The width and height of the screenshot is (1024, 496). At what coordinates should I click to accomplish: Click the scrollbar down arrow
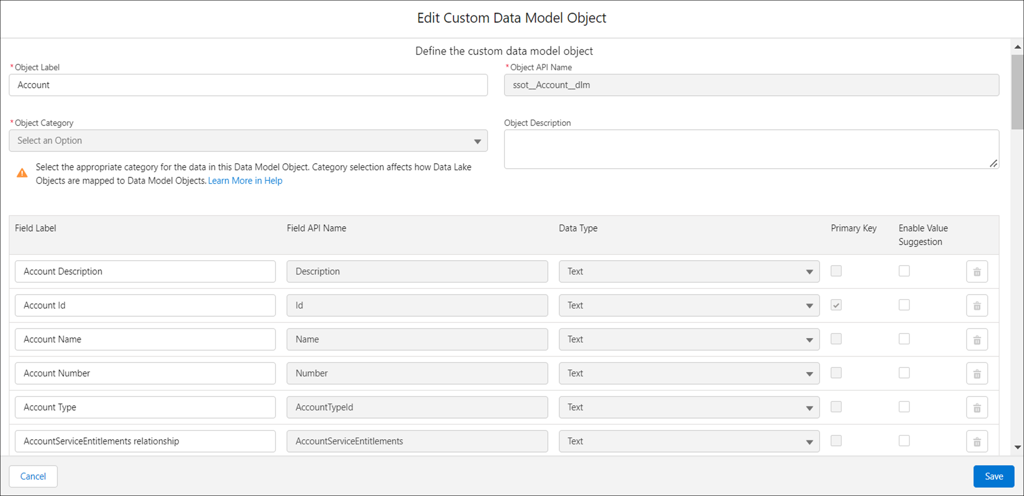(x=1018, y=447)
